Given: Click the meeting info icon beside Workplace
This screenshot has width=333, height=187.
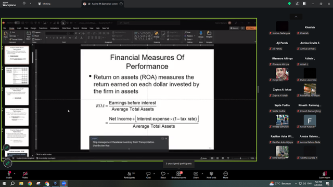Looking at the screenshot, I should (24, 4).
